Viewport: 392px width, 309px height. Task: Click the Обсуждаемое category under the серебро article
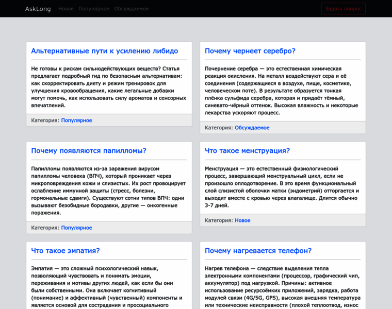tap(252, 128)
